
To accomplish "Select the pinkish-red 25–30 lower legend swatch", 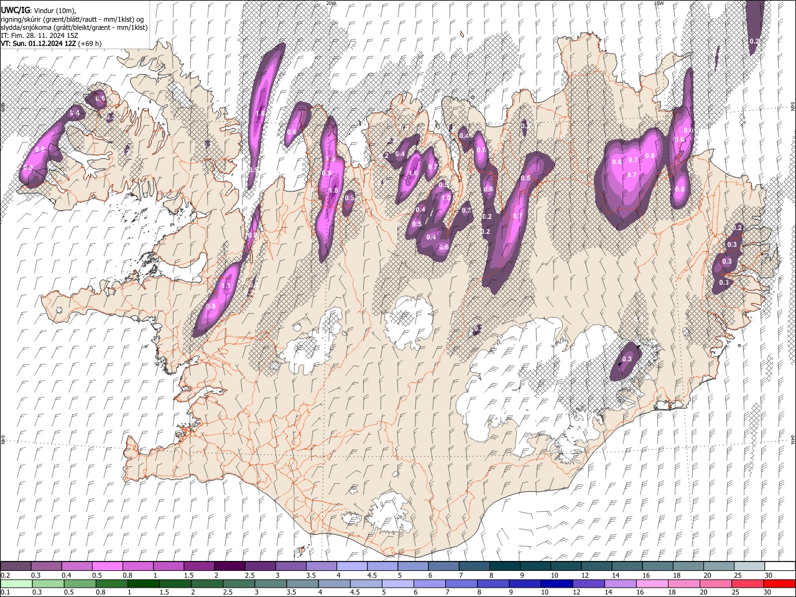I will point(747,583).
